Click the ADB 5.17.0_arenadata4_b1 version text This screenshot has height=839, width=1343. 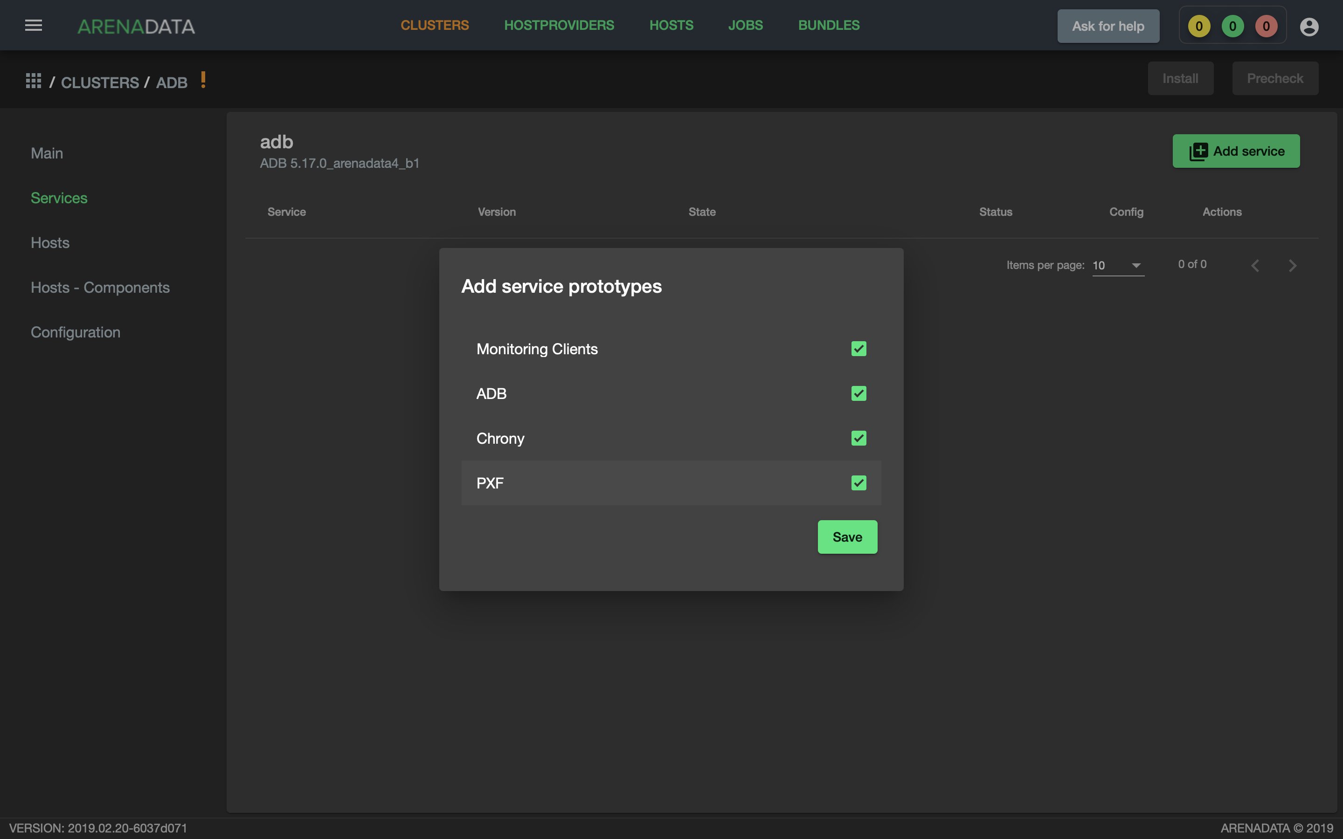[x=339, y=163]
